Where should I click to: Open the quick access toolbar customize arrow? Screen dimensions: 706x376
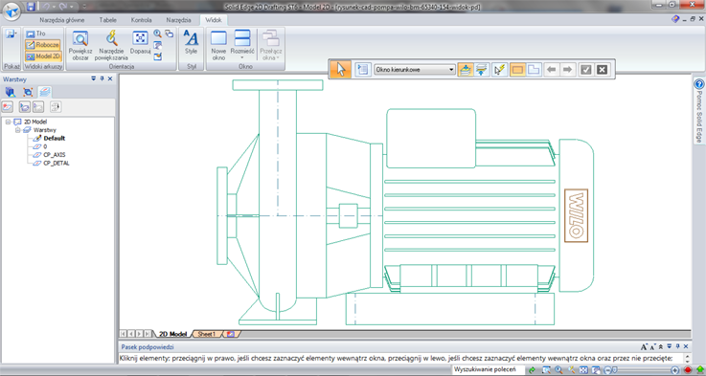[x=84, y=7]
